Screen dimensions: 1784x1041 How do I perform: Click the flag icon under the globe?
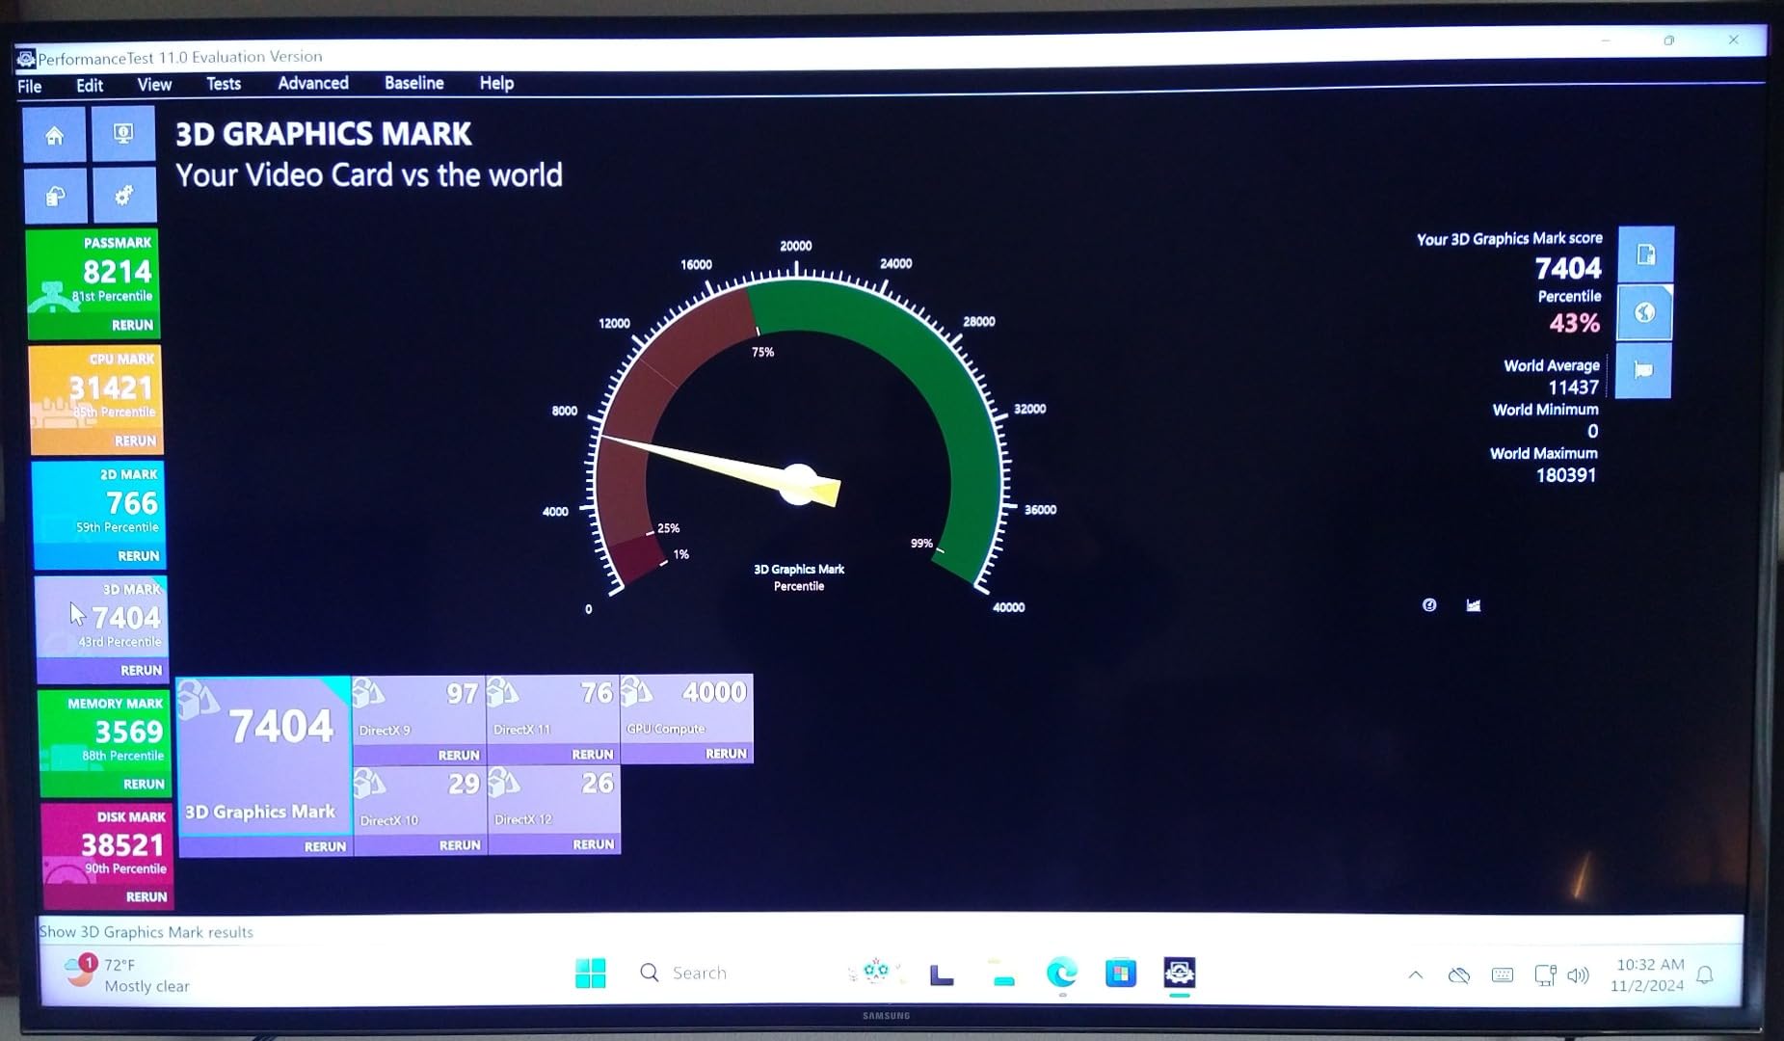tap(1642, 370)
